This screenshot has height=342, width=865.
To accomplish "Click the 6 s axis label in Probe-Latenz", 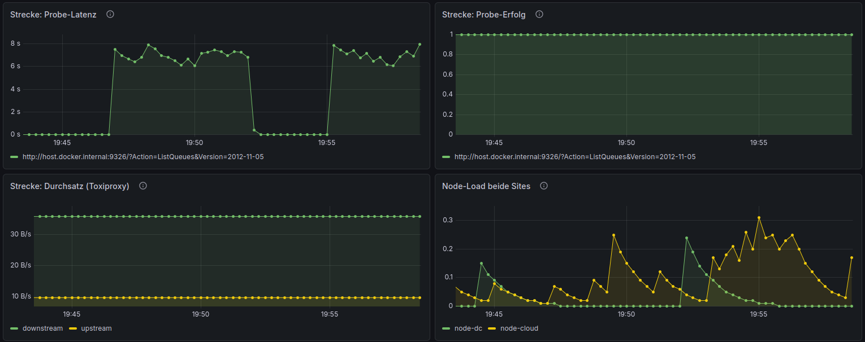I will coord(15,66).
